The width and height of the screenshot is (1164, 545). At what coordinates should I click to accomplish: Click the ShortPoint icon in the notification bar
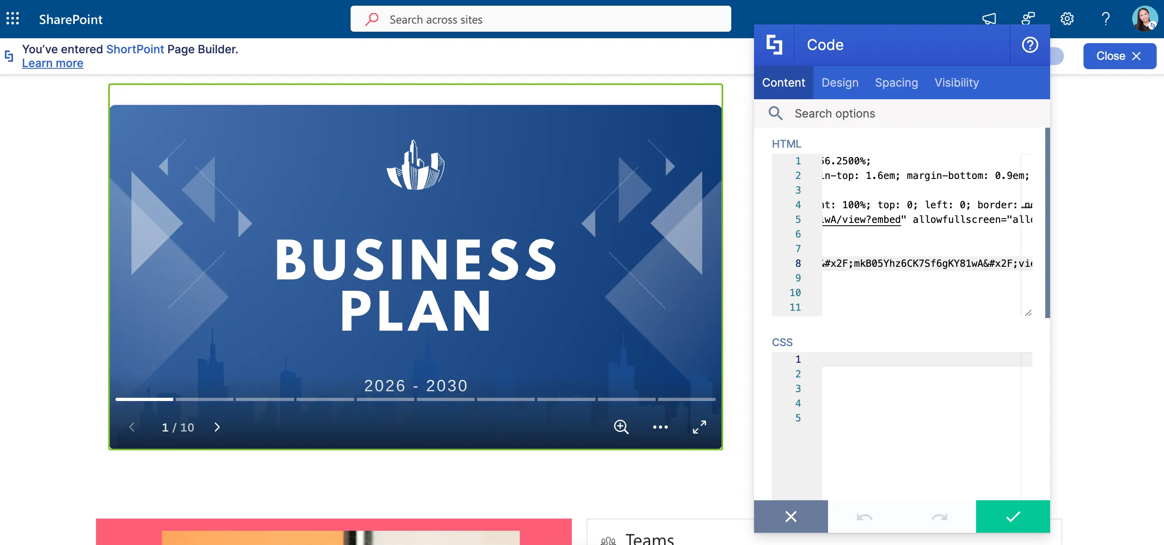pyautogui.click(x=9, y=56)
